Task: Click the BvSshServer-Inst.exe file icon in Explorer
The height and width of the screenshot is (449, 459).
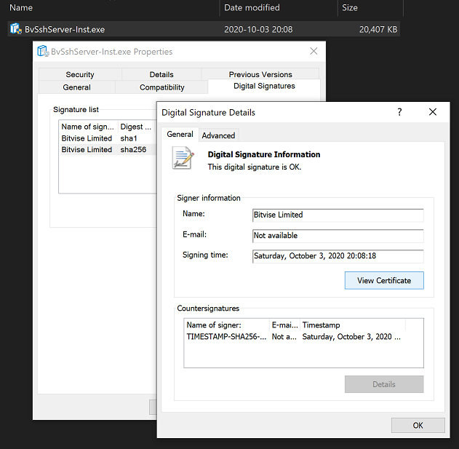Action: point(16,29)
